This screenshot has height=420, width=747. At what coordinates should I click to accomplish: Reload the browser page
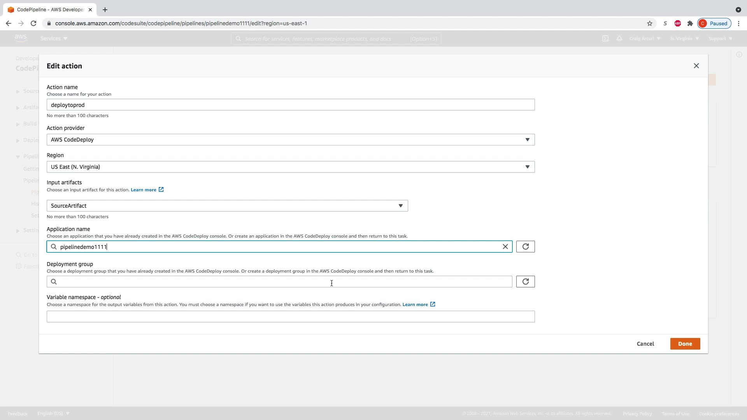coord(33,23)
